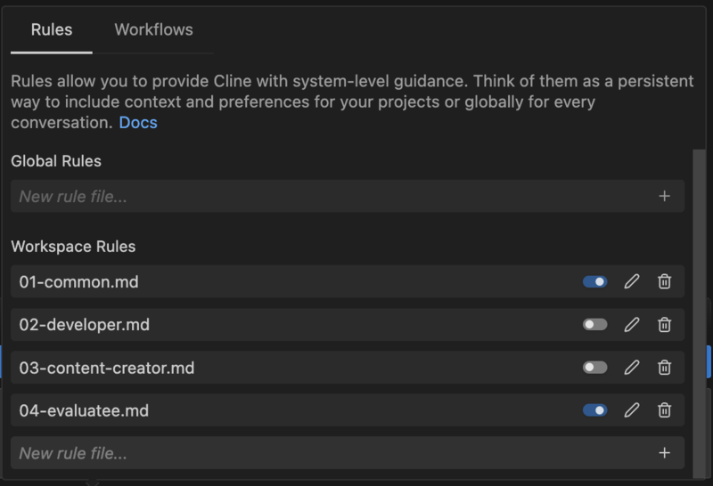Select the Rules tab
This screenshot has height=486, width=713.
pyautogui.click(x=52, y=30)
